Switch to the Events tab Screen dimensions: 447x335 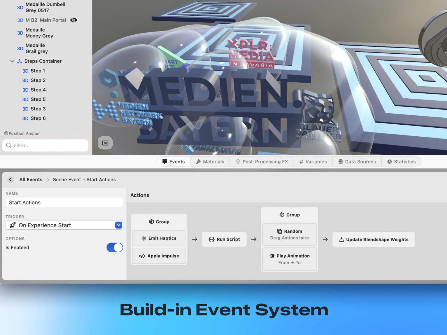pos(173,161)
